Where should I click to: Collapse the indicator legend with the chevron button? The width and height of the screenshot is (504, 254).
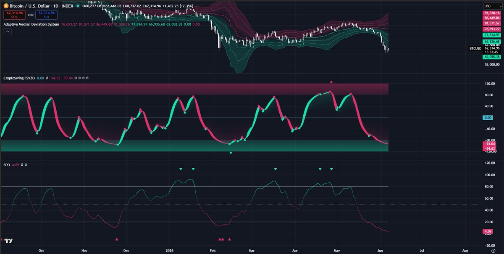tap(7, 31)
